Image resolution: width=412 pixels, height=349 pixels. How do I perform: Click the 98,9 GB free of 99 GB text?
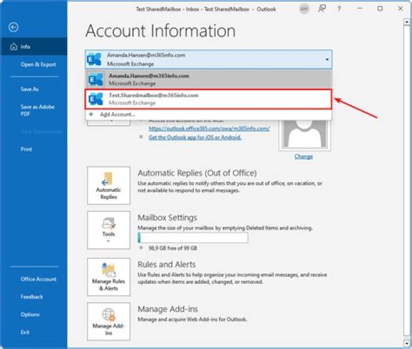click(x=173, y=248)
